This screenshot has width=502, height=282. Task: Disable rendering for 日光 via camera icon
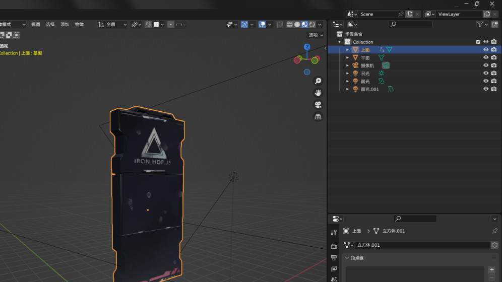[494, 74]
